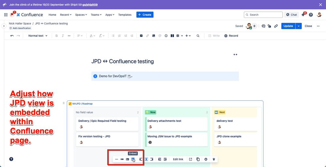This screenshot has width=326, height=167.
Task: Open the Teams menu
Action: click(96, 15)
